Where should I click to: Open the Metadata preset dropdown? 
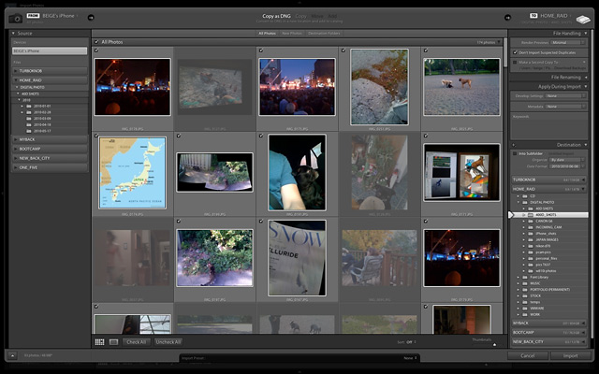[x=565, y=107]
